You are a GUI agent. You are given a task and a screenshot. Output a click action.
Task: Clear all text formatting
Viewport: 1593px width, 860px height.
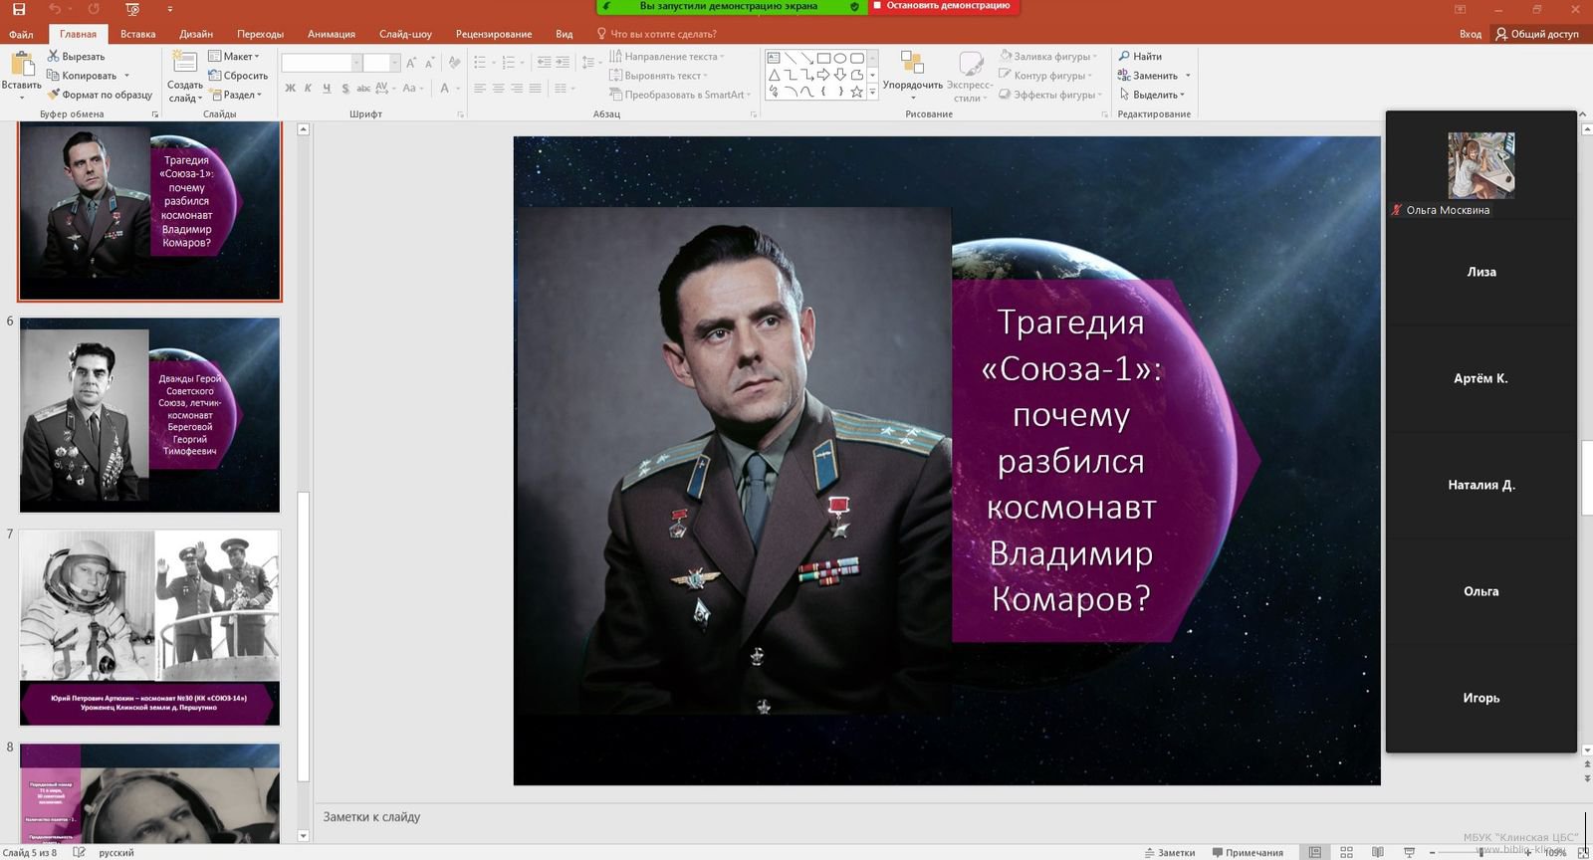tap(454, 63)
